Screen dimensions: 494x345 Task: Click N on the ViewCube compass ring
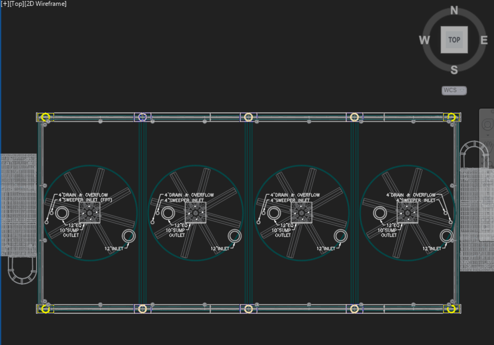click(454, 9)
